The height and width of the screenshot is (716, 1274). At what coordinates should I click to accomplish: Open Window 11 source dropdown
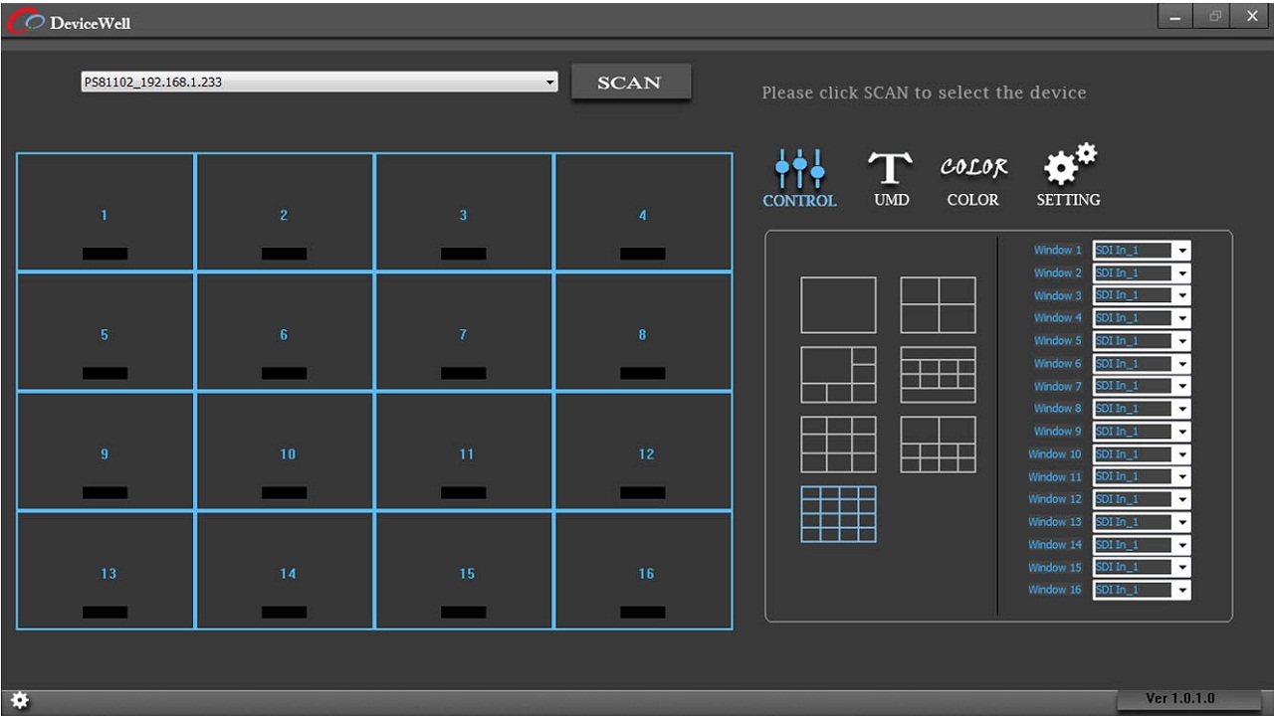click(1142, 476)
